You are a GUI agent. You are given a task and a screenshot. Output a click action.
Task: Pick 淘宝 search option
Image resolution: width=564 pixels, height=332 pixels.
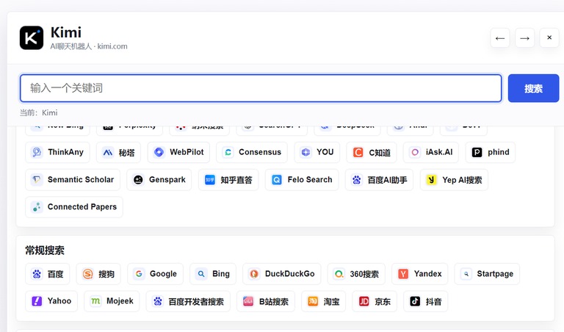(x=323, y=301)
